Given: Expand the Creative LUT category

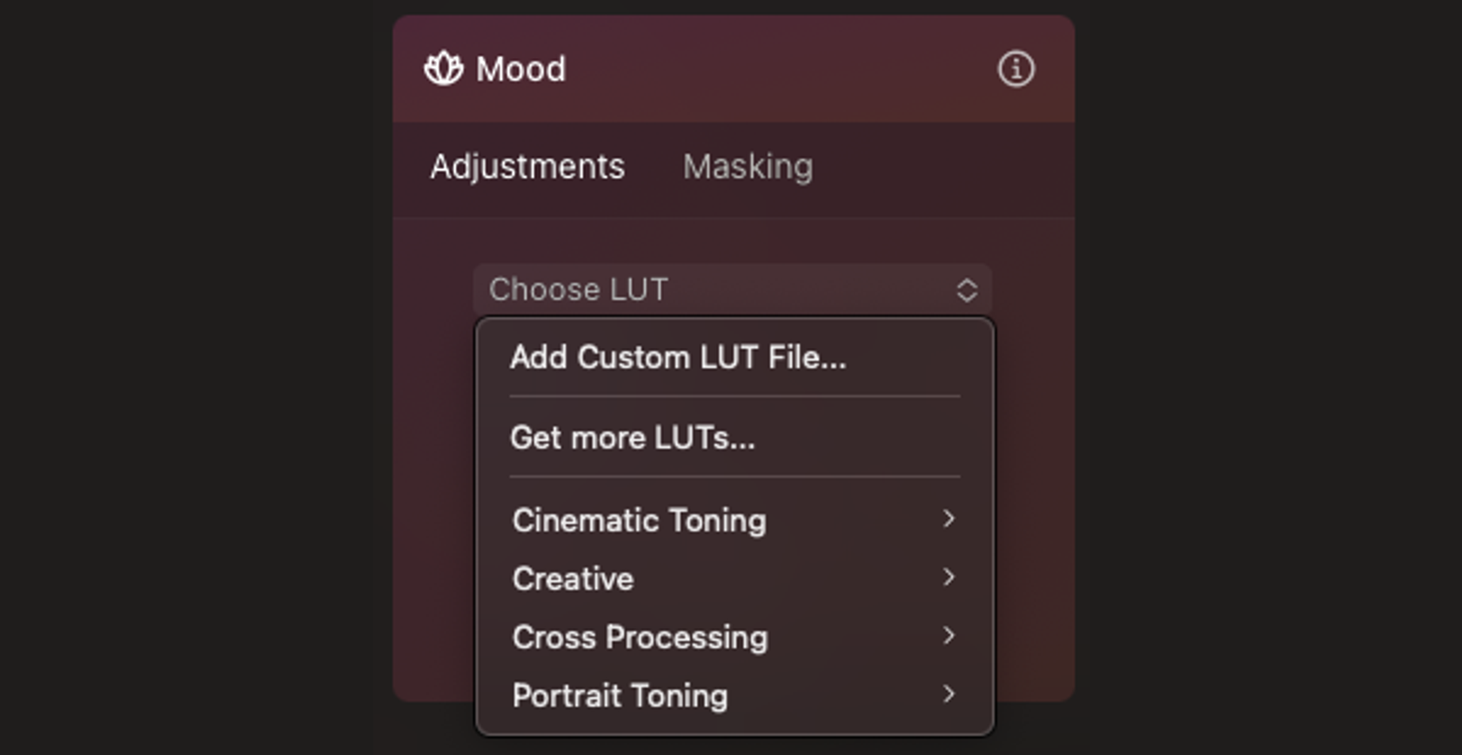Looking at the screenshot, I should click(x=573, y=578).
